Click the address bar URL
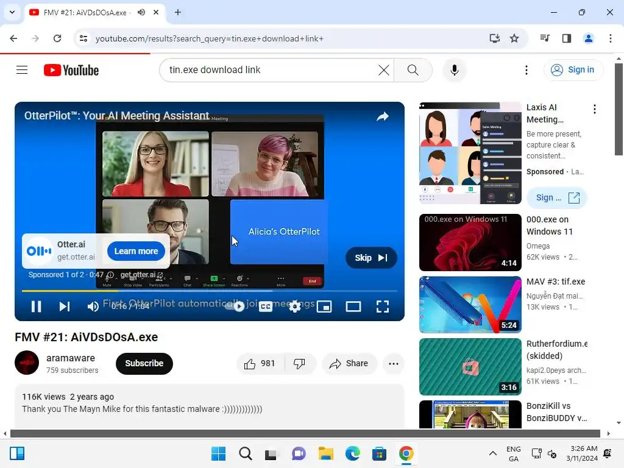624x468 pixels. pyautogui.click(x=210, y=38)
